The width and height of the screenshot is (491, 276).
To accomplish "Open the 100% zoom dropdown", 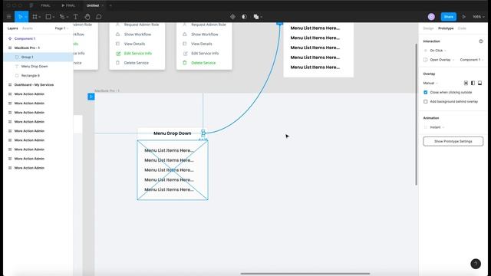I will point(478,17).
